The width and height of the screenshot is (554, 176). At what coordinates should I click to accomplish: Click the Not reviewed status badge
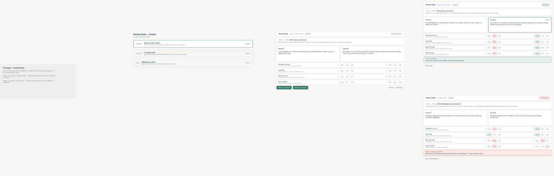tap(396, 34)
